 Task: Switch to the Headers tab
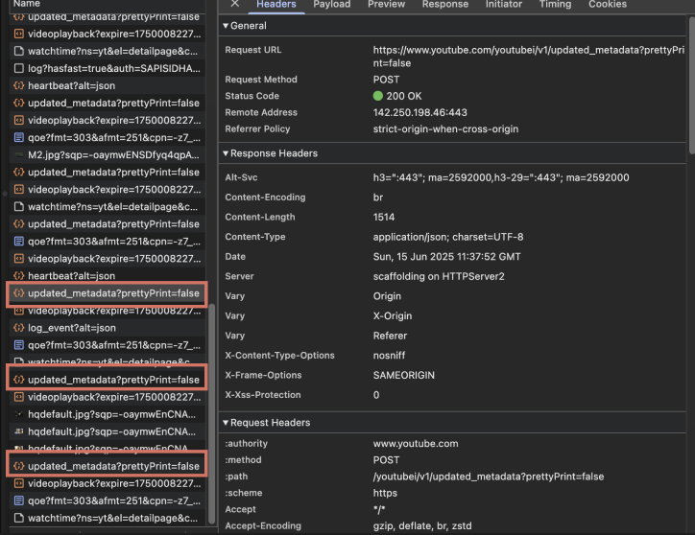point(276,5)
